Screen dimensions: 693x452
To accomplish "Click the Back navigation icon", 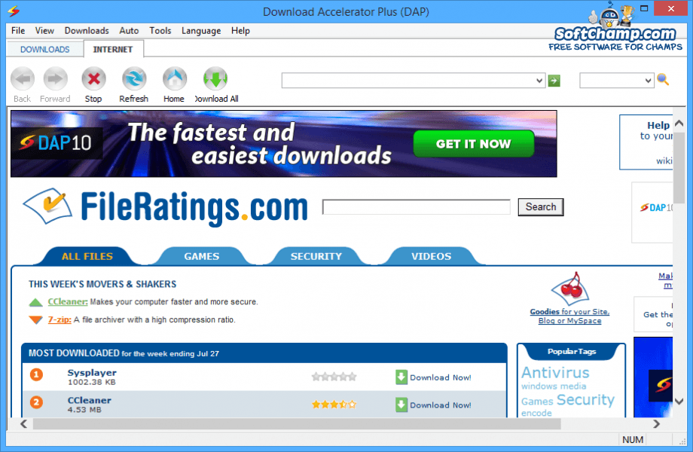I will tap(23, 79).
